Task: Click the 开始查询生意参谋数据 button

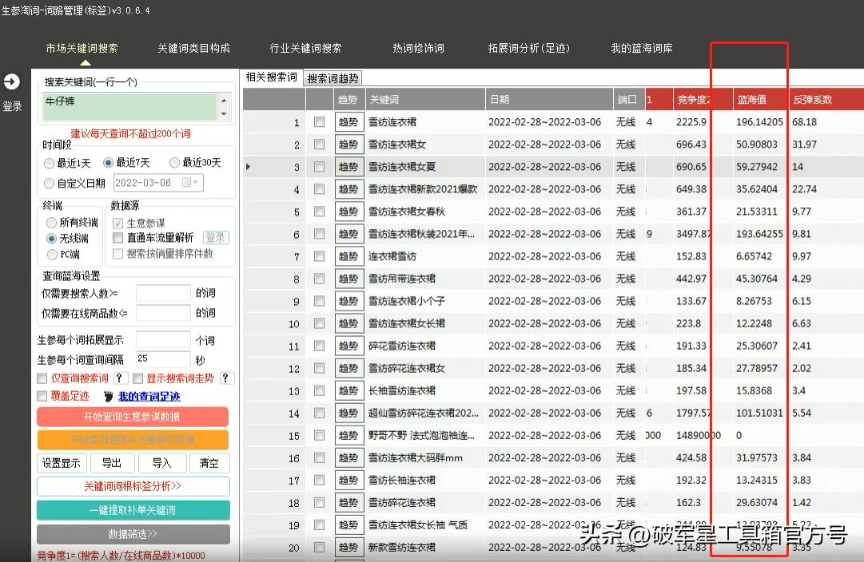Action: point(133,417)
